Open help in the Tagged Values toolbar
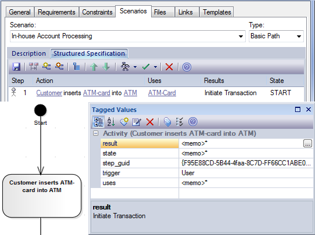 (x=192, y=122)
